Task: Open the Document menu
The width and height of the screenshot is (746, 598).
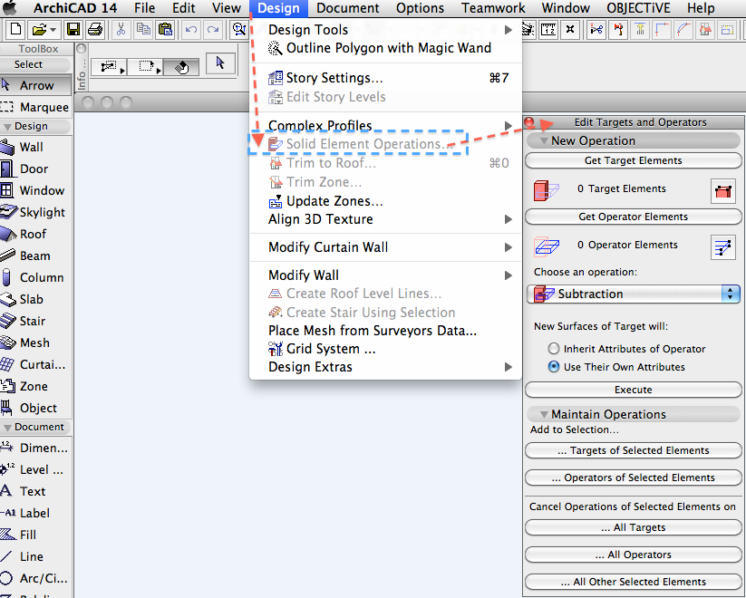Action: [x=348, y=8]
